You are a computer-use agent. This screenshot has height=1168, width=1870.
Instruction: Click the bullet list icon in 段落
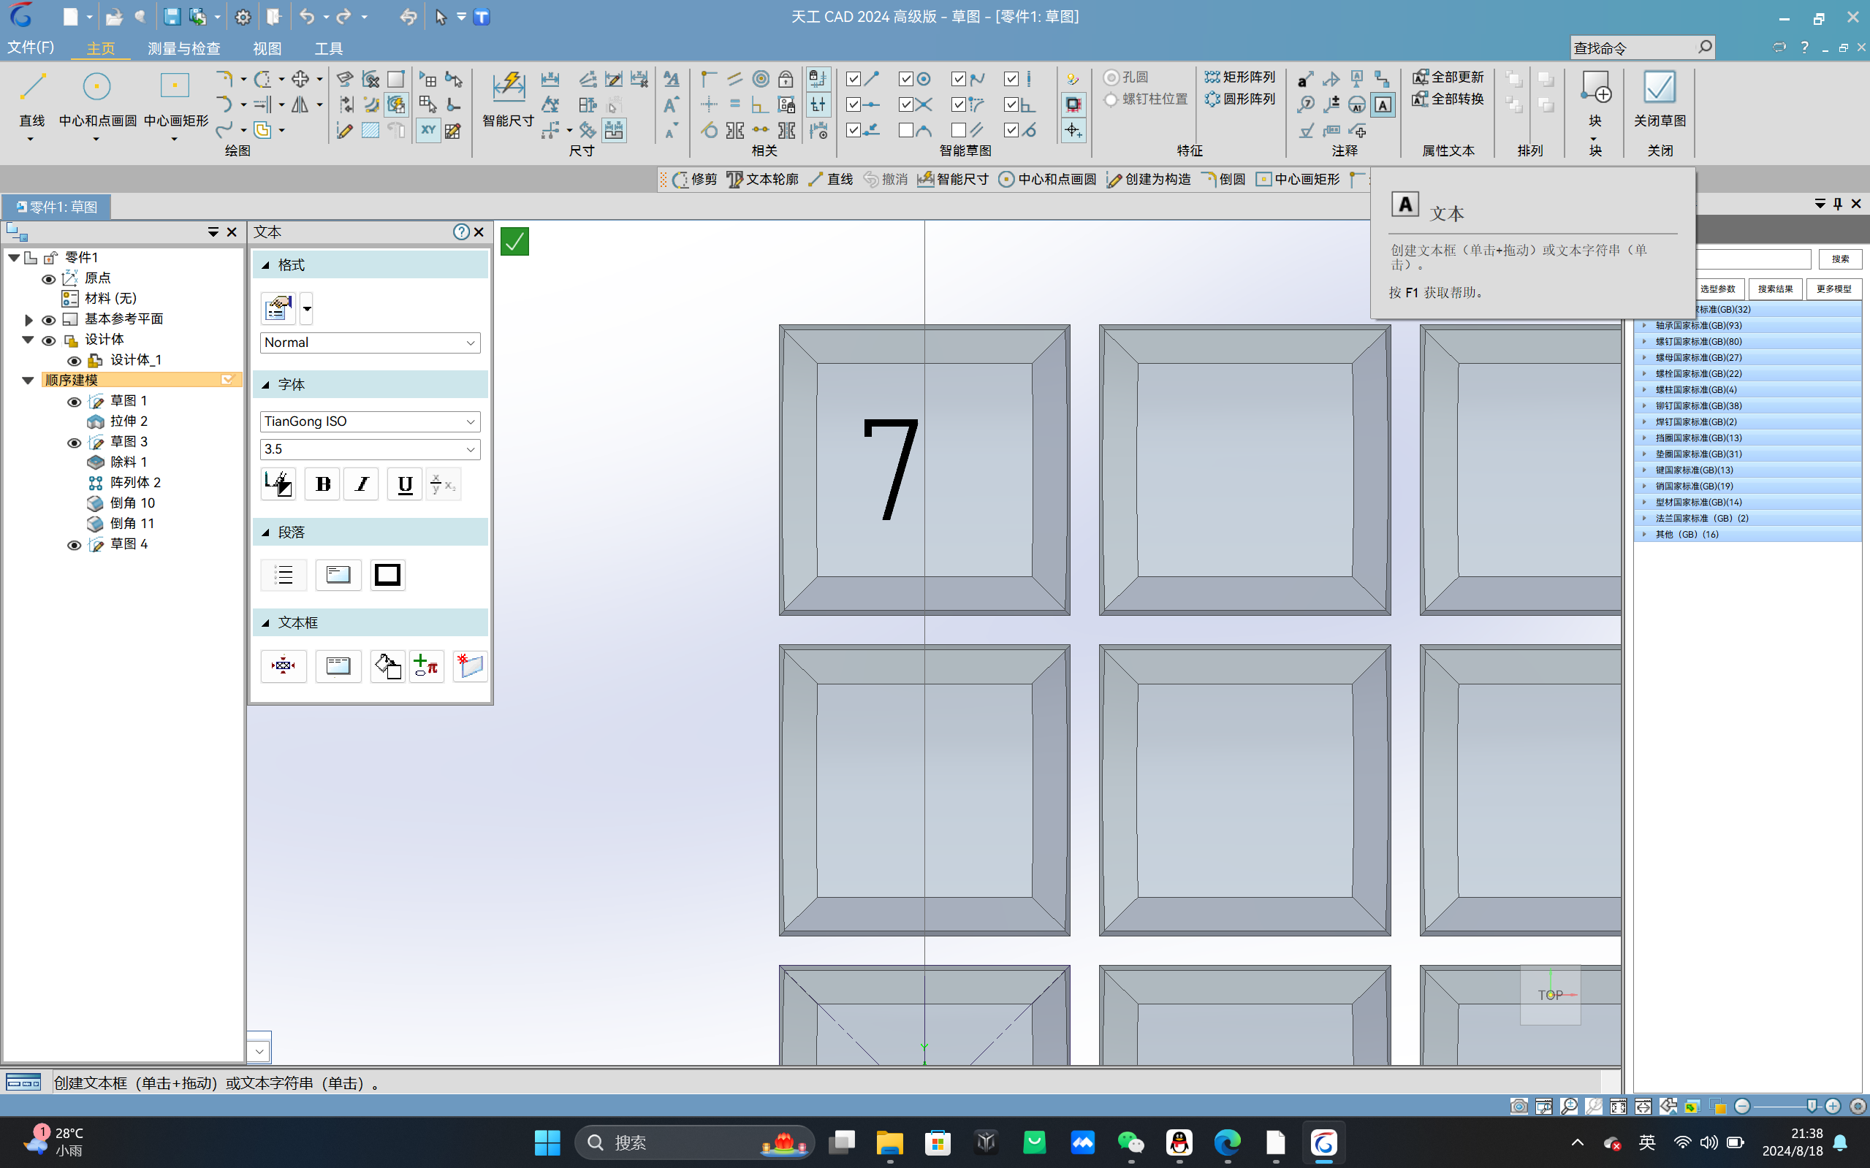pos(284,575)
